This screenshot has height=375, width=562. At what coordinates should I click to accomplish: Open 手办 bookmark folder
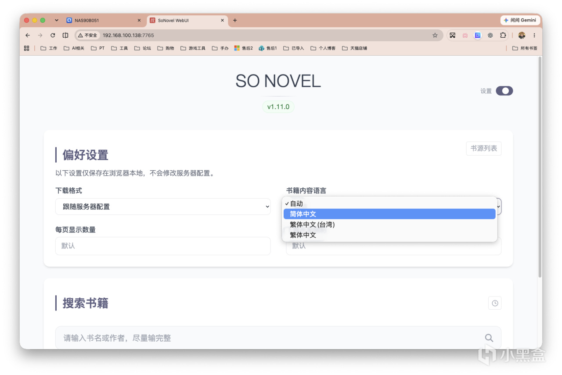tap(220, 48)
